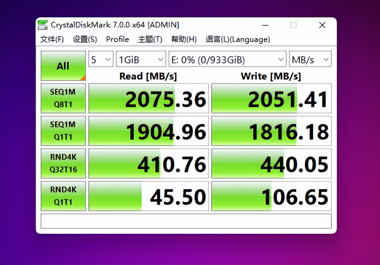
Task: Click the Read [MB/s] column header
Action: 148,76
